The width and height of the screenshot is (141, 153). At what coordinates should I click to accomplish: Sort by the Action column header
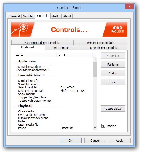click(35, 55)
